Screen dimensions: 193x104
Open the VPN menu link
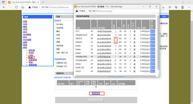click(25, 29)
